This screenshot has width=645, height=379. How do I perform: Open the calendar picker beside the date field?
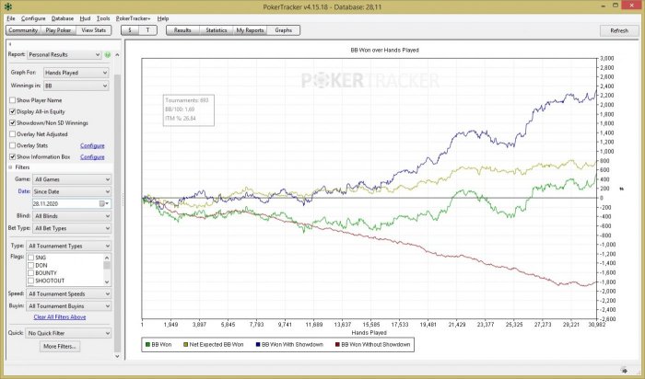pos(103,203)
